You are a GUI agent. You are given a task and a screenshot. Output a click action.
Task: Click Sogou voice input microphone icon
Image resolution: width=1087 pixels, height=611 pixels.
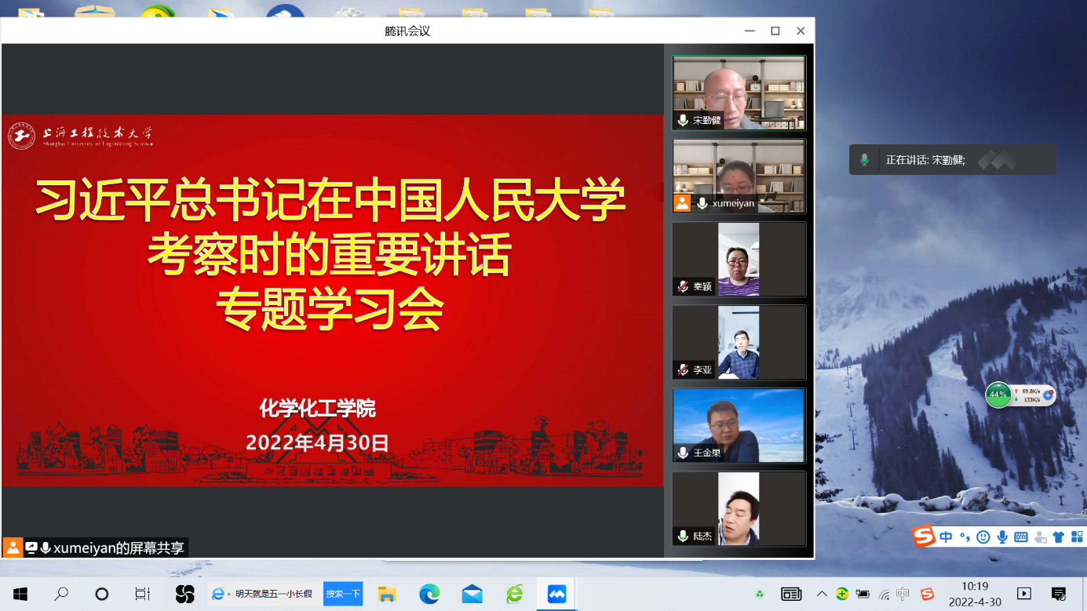click(x=1001, y=537)
